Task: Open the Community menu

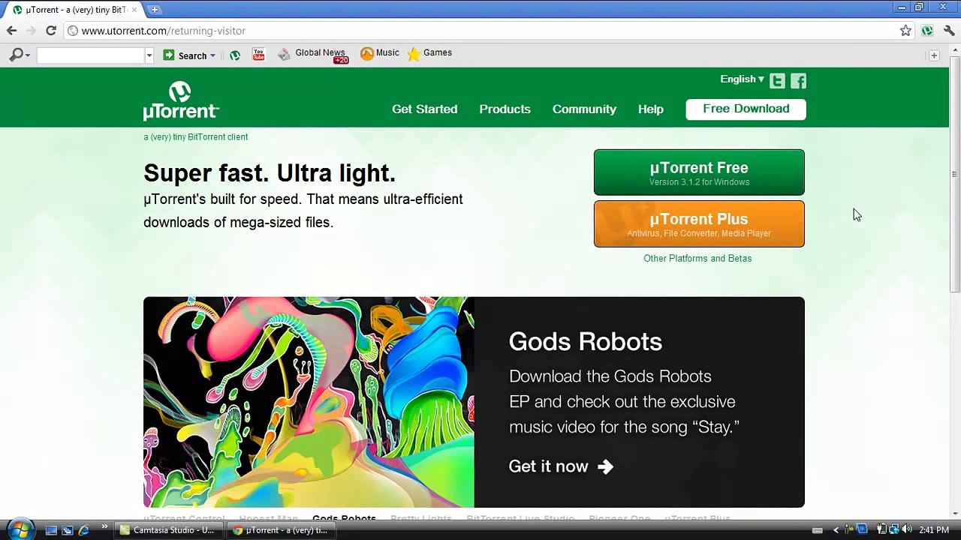Action: pyautogui.click(x=584, y=109)
